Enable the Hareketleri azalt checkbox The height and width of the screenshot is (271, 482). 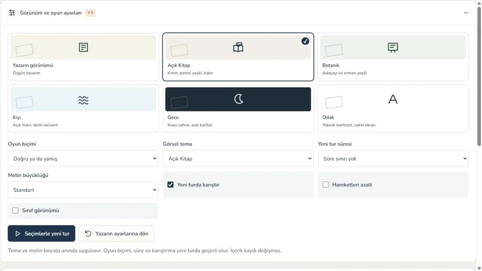click(x=325, y=185)
